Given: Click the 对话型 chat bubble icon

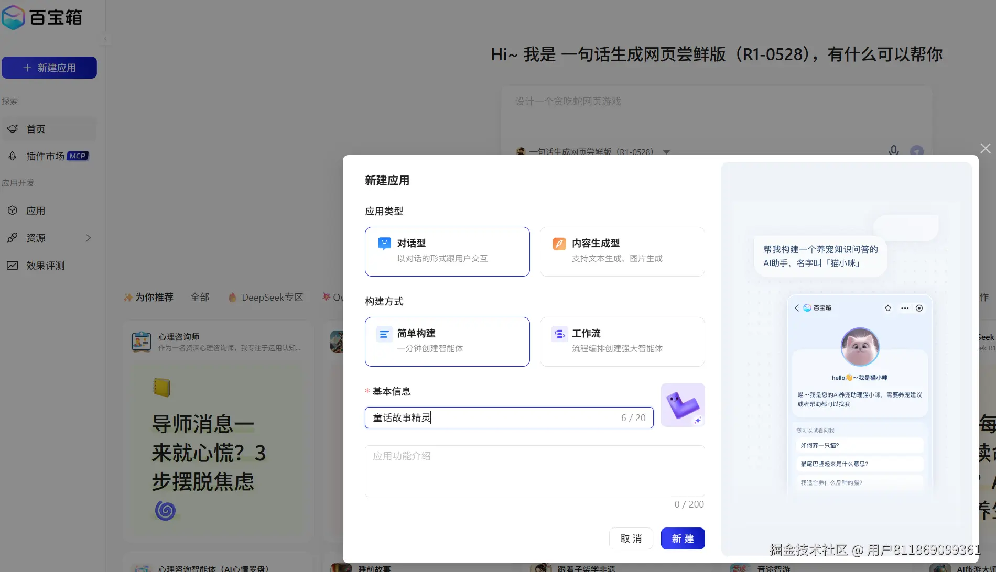Looking at the screenshot, I should [385, 244].
